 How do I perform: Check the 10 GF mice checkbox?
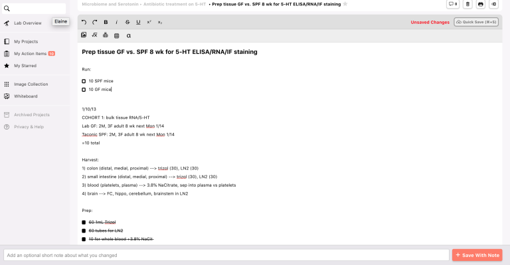84,90
